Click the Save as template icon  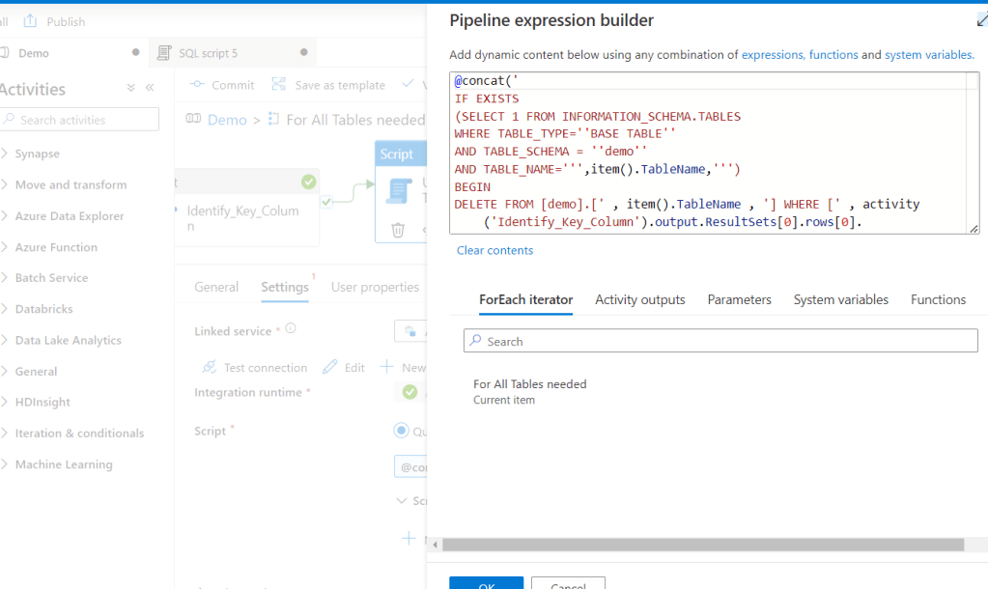click(279, 85)
